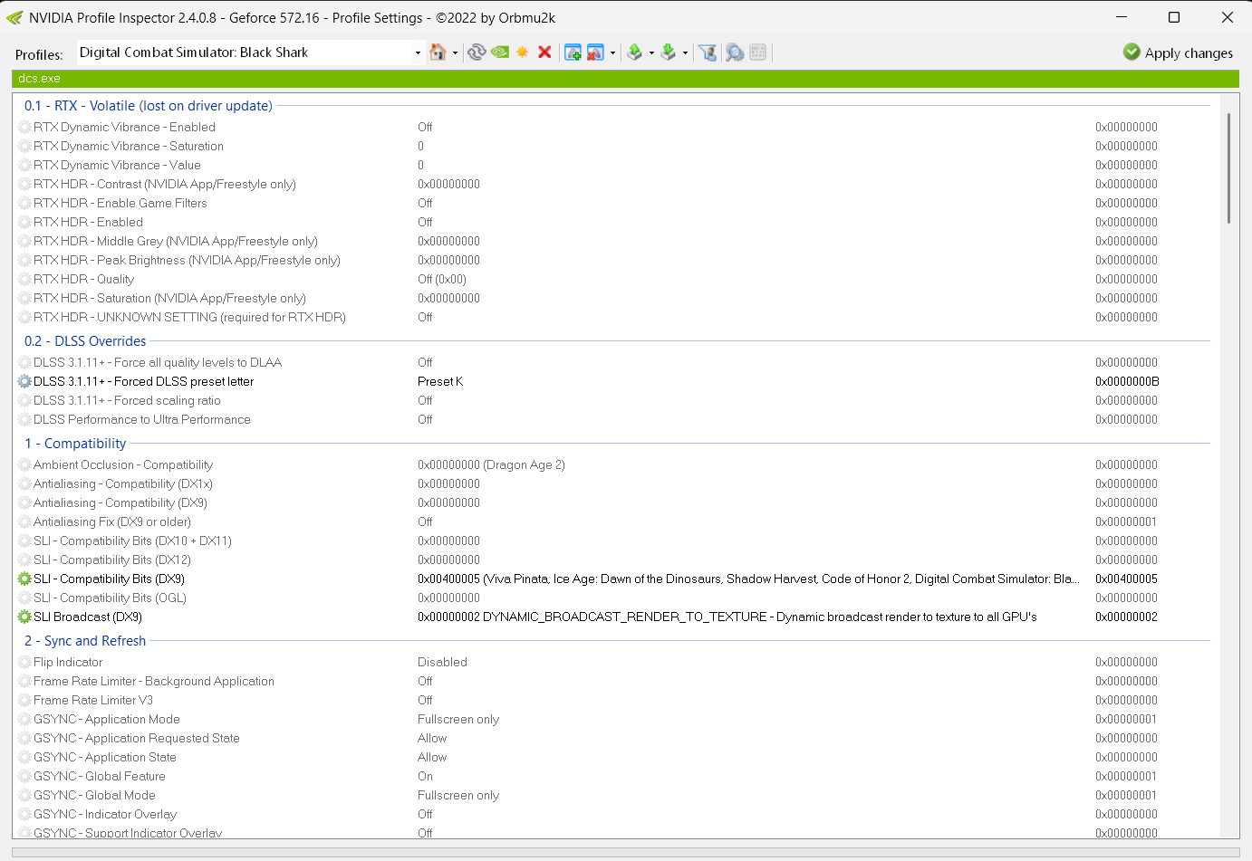Select Frame Rate Limiter - Background Application row
The image size is (1252, 861).
154,682
